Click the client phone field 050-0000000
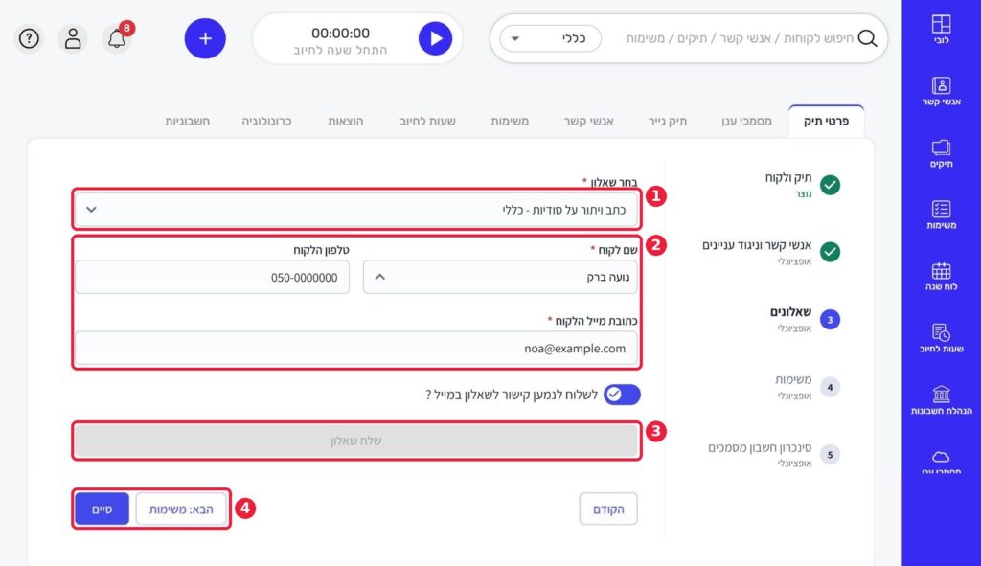 coord(212,277)
